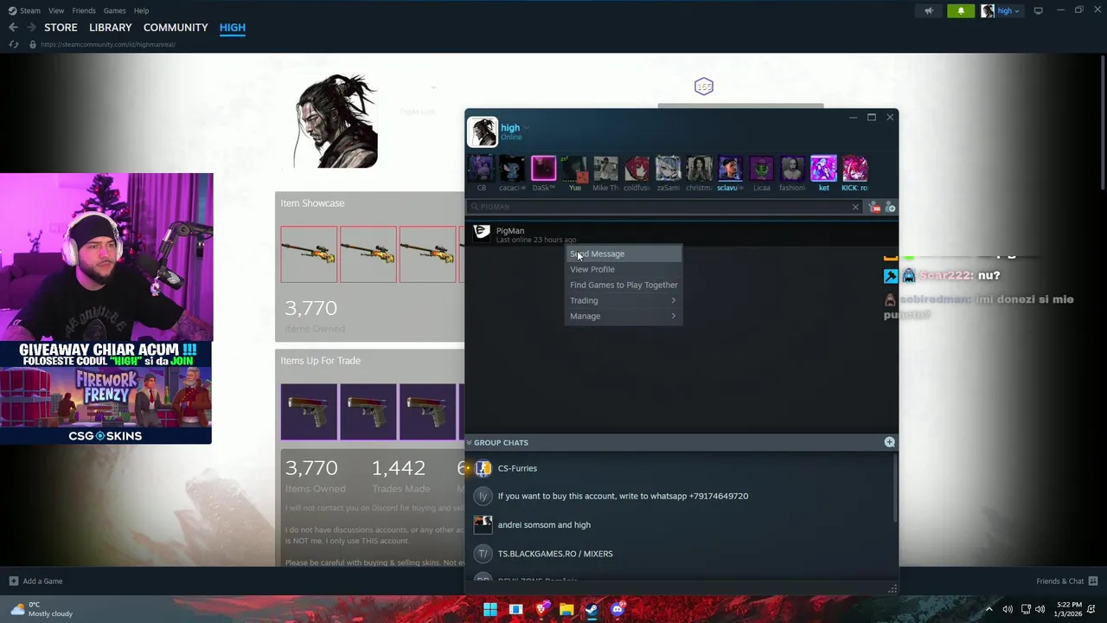The width and height of the screenshot is (1107, 623).
Task: Open chat with favorite friend Yue
Action: click(574, 173)
